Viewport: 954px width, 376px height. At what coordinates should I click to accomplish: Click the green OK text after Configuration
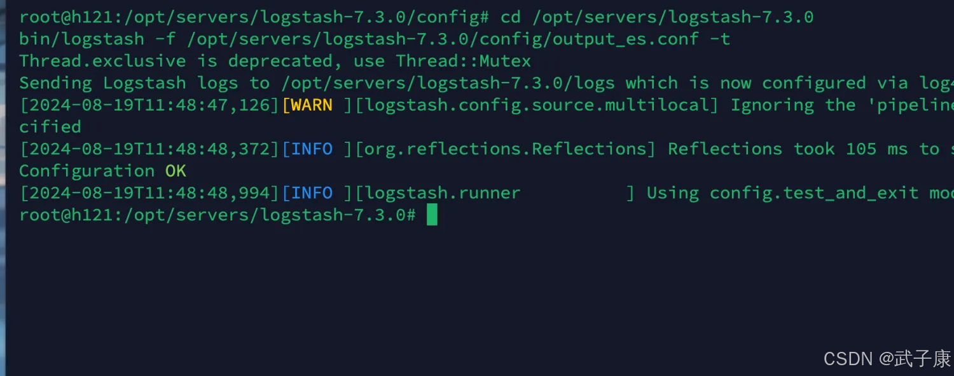176,171
